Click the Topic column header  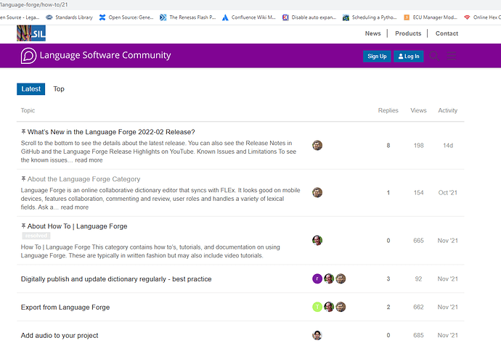[28, 110]
